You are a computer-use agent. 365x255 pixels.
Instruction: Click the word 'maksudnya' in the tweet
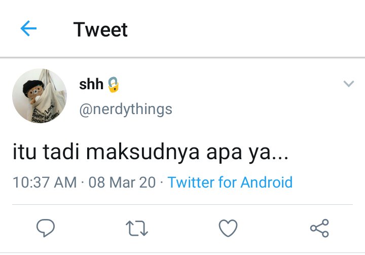[x=142, y=152]
